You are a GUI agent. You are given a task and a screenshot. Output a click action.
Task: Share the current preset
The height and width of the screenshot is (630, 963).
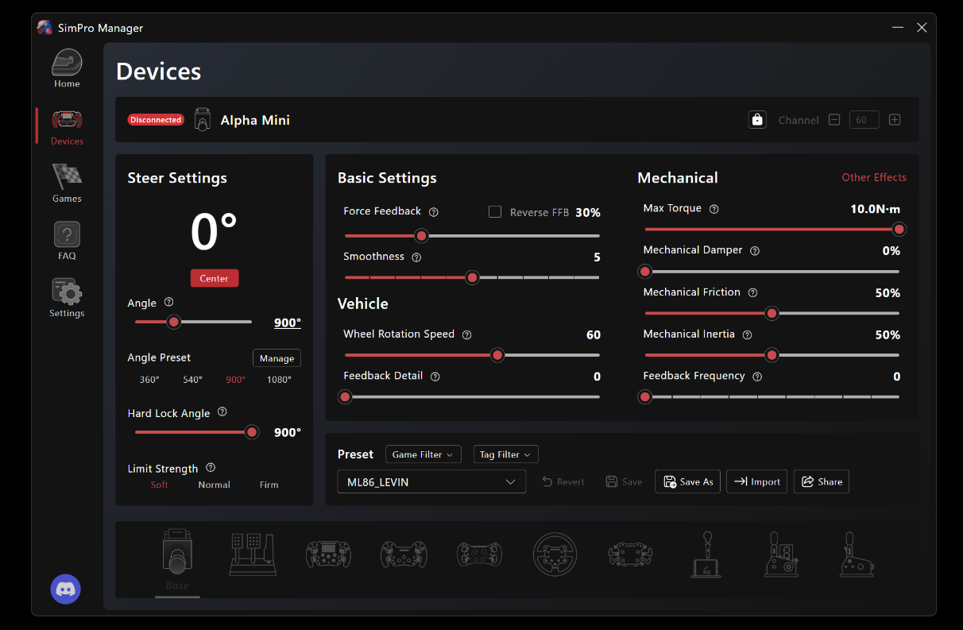tap(822, 481)
